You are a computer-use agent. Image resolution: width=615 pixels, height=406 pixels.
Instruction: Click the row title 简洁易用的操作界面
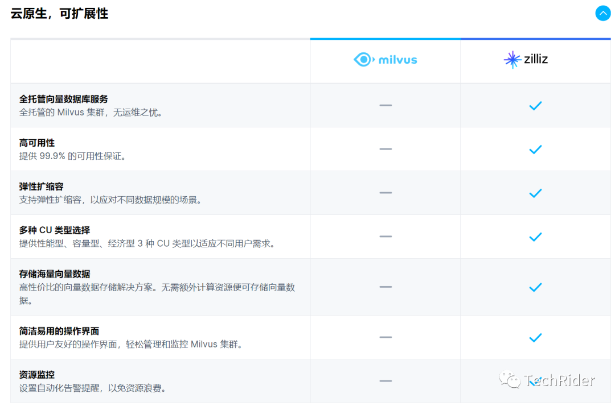pos(59,331)
